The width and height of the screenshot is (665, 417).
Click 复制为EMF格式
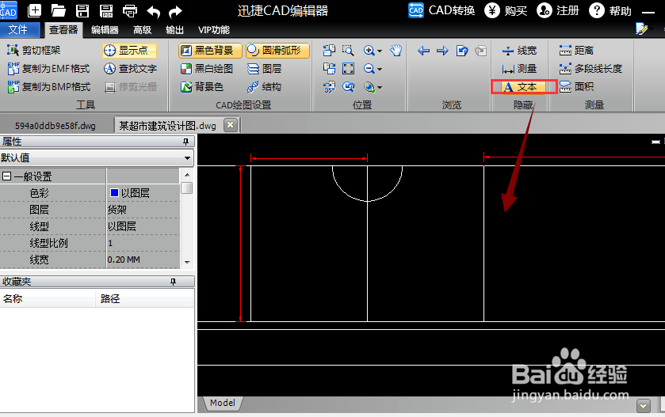click(49, 69)
